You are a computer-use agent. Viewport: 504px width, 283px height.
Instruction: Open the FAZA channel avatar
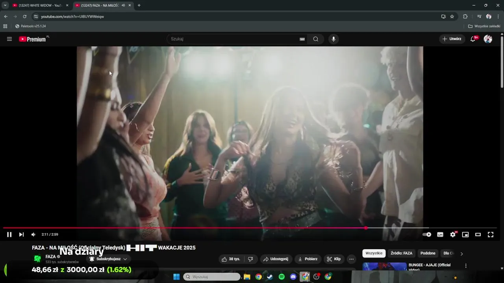tap(37, 259)
